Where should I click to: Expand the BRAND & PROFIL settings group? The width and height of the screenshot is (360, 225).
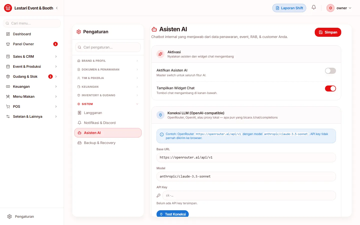pyautogui.click(x=108, y=61)
